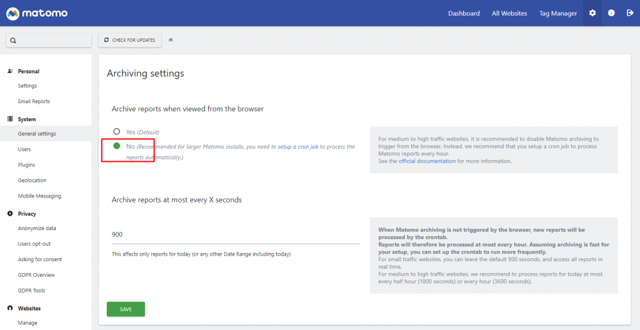Follow the official documentation link

tap(427, 161)
